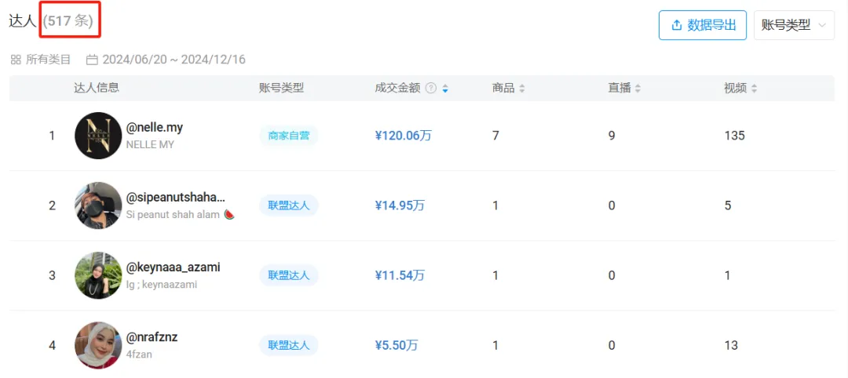Click the video count 13 for nrafznz
This screenshot has height=378, width=848.
tap(731, 346)
